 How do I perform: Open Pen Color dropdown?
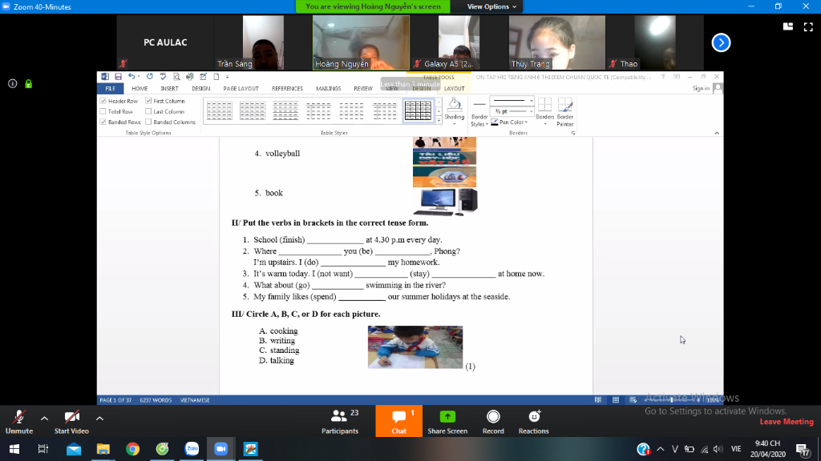click(x=509, y=122)
